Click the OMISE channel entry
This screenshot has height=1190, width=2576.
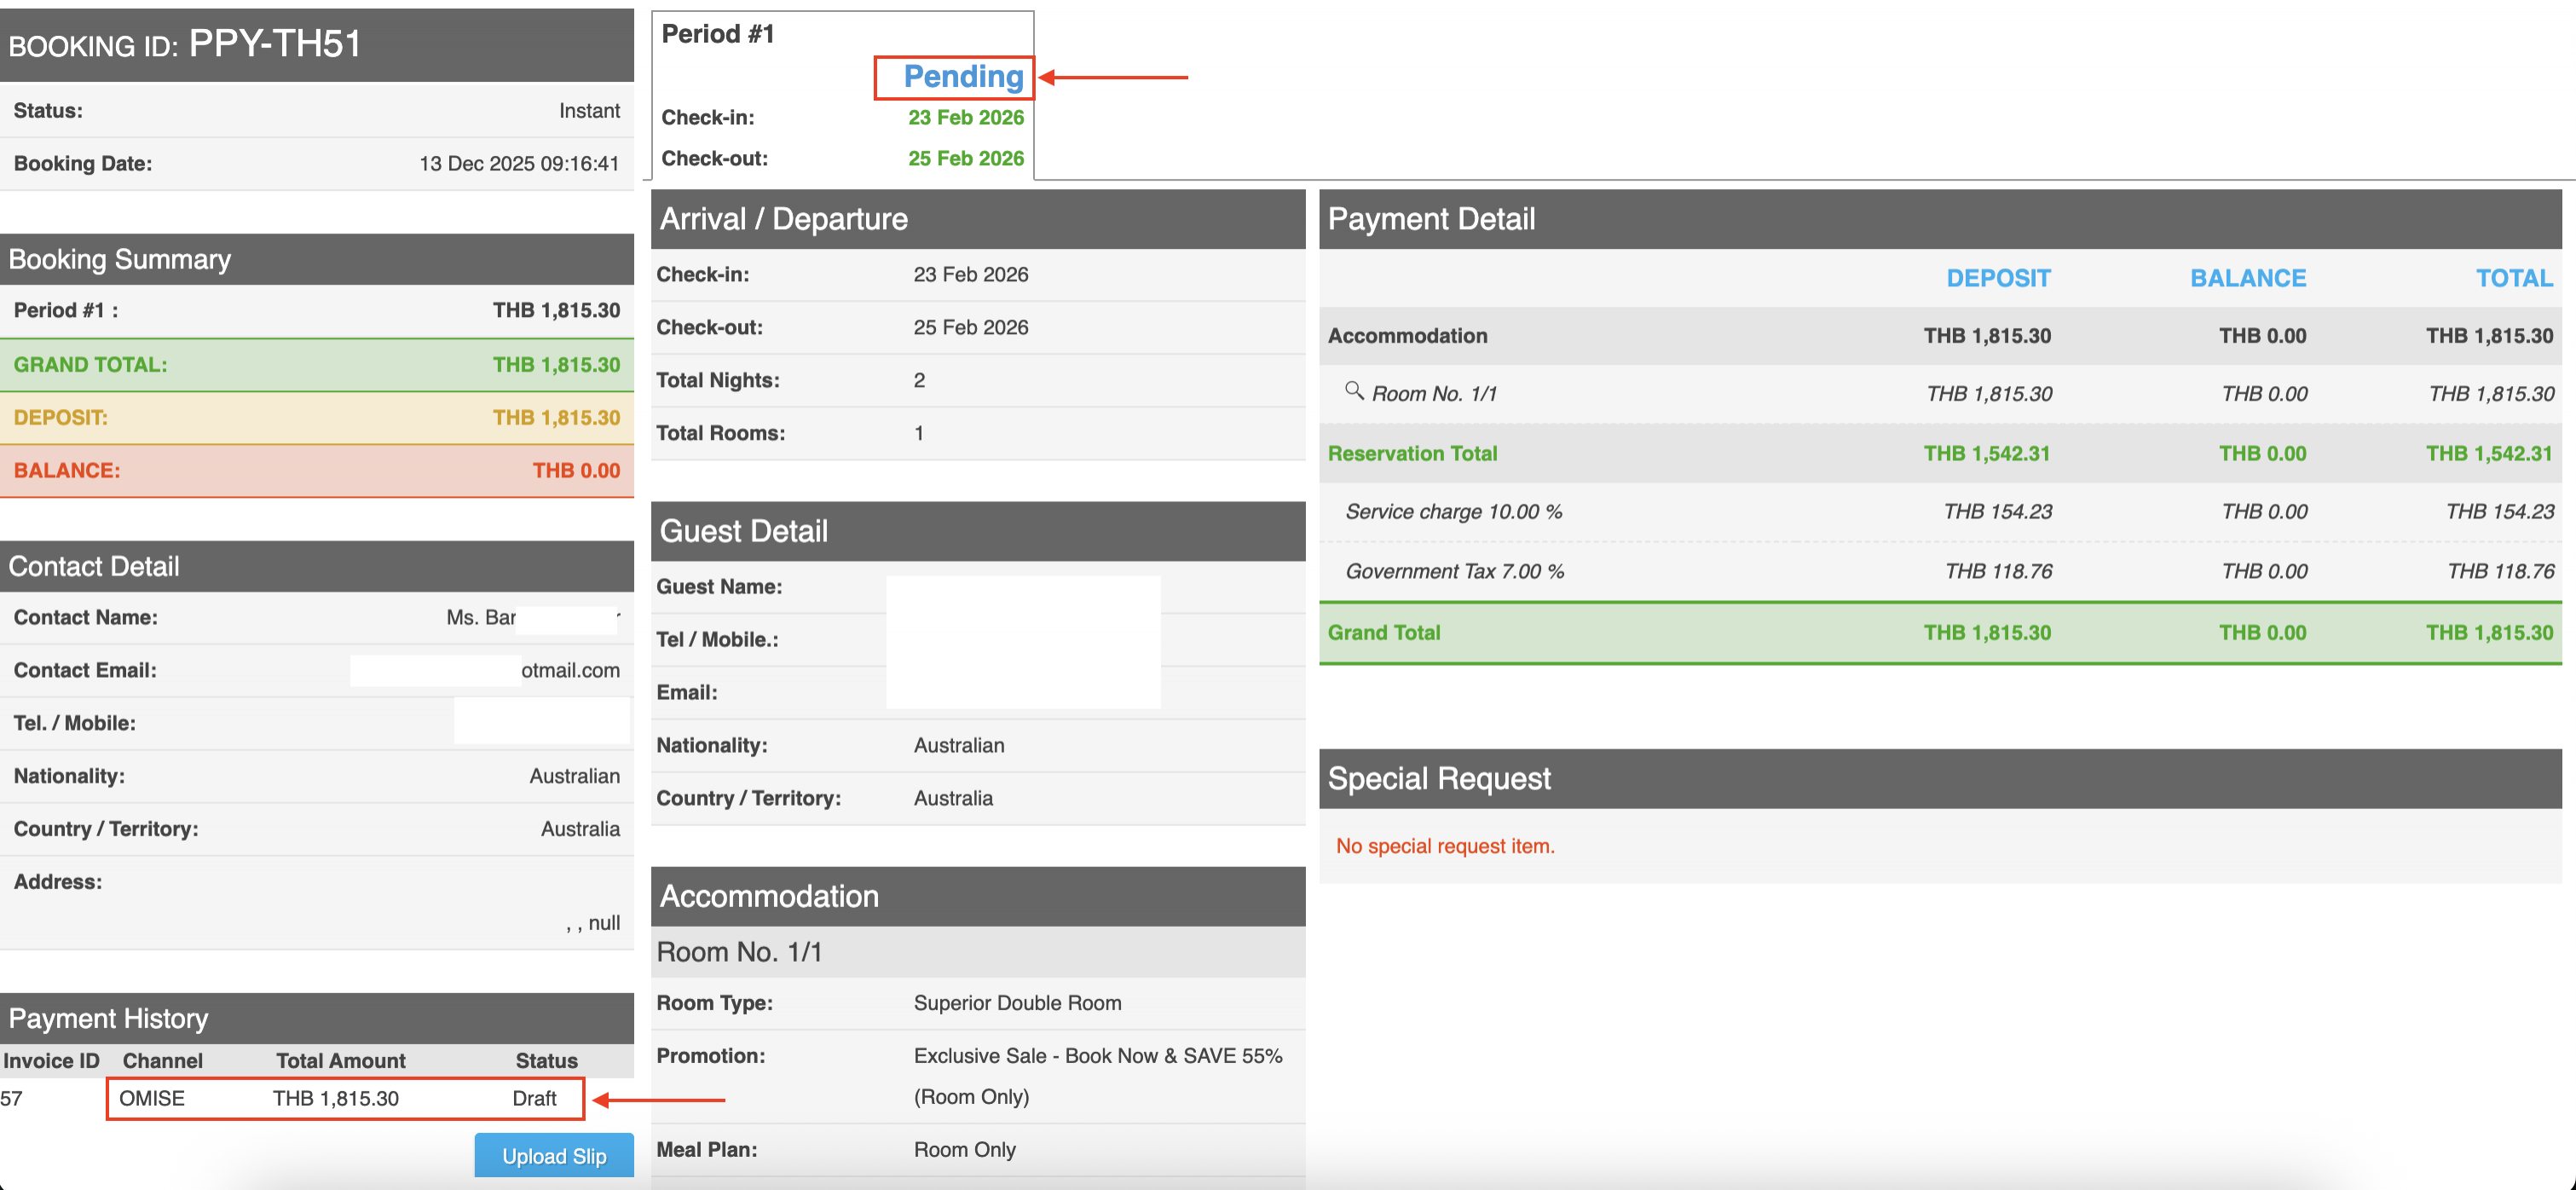[152, 1098]
